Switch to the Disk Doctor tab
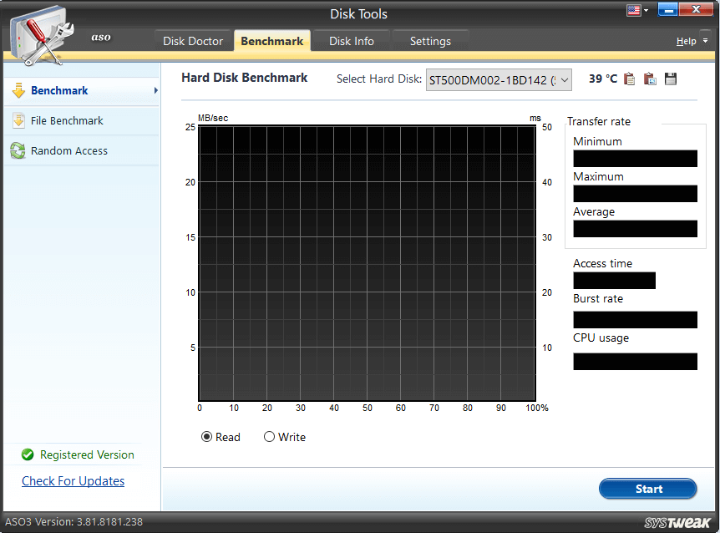 (193, 41)
